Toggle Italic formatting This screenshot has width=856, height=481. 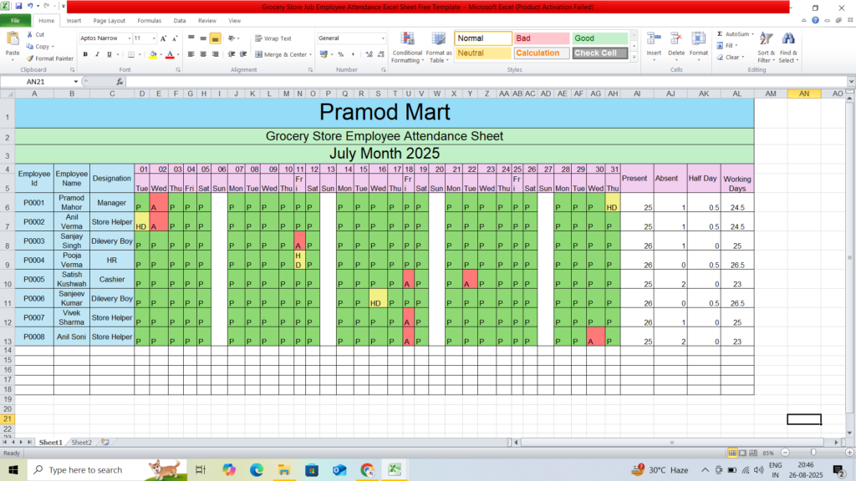pyautogui.click(x=97, y=54)
